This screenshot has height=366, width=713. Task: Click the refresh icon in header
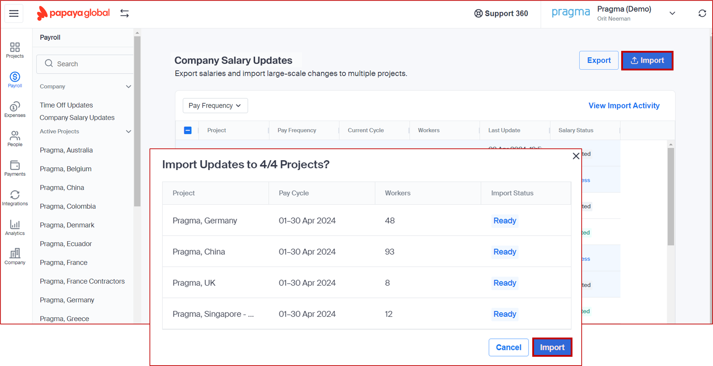(702, 14)
